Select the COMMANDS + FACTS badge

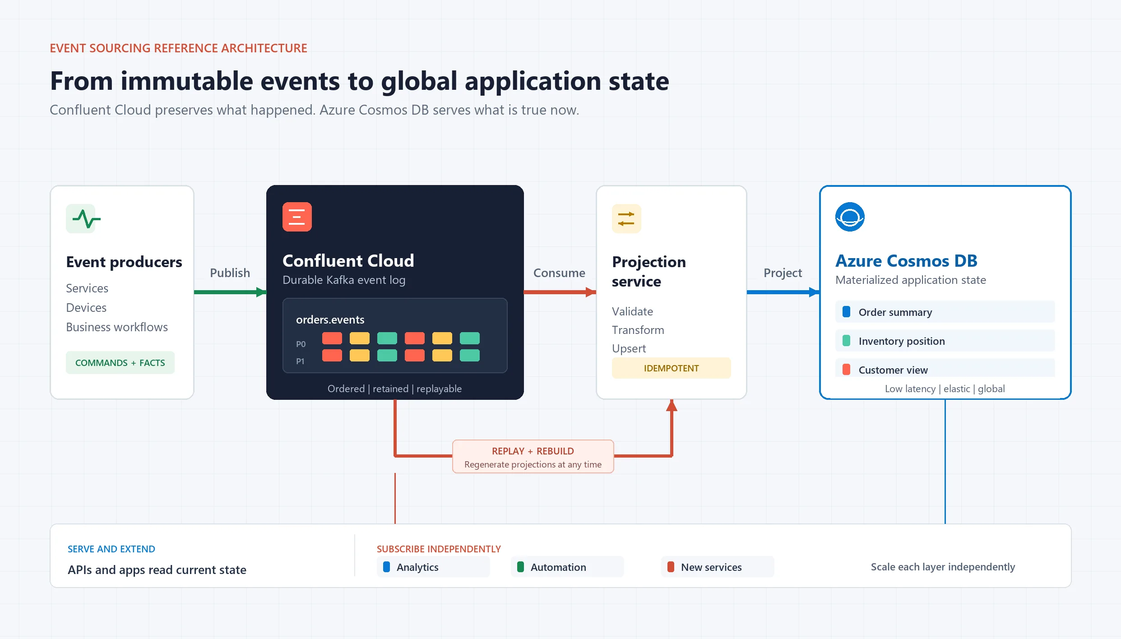click(x=120, y=363)
